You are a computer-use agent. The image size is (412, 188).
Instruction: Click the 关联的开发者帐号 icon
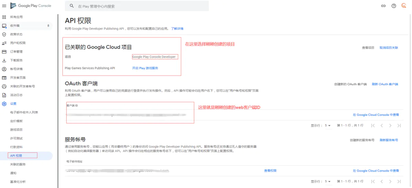coord(4,86)
